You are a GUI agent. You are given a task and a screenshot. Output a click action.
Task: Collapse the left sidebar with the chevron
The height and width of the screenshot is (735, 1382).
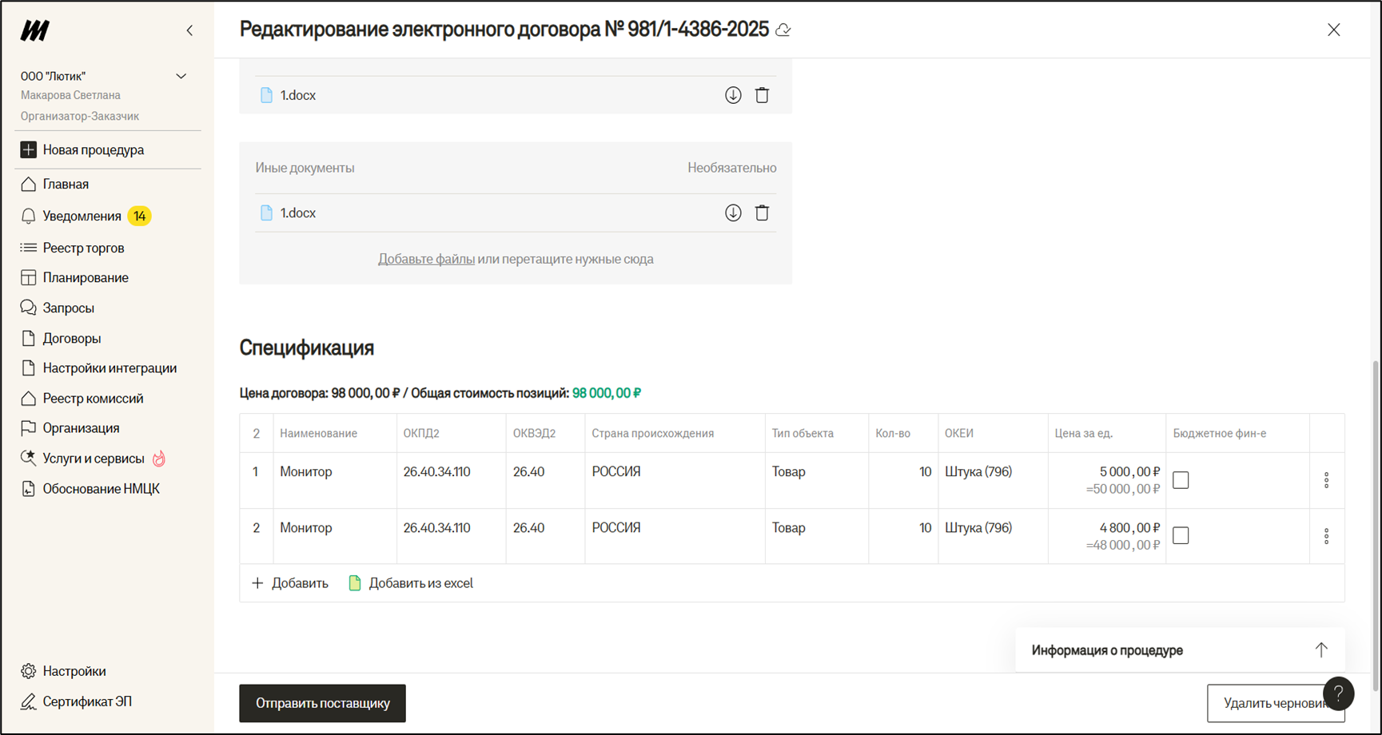pyautogui.click(x=189, y=30)
